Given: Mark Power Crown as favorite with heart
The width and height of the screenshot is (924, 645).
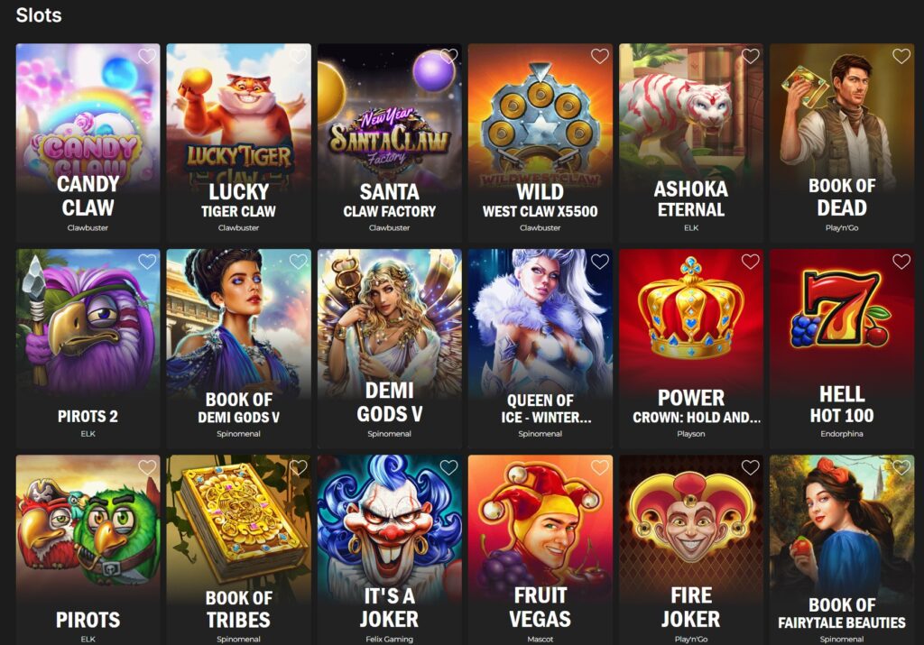Looking at the screenshot, I should [x=750, y=262].
